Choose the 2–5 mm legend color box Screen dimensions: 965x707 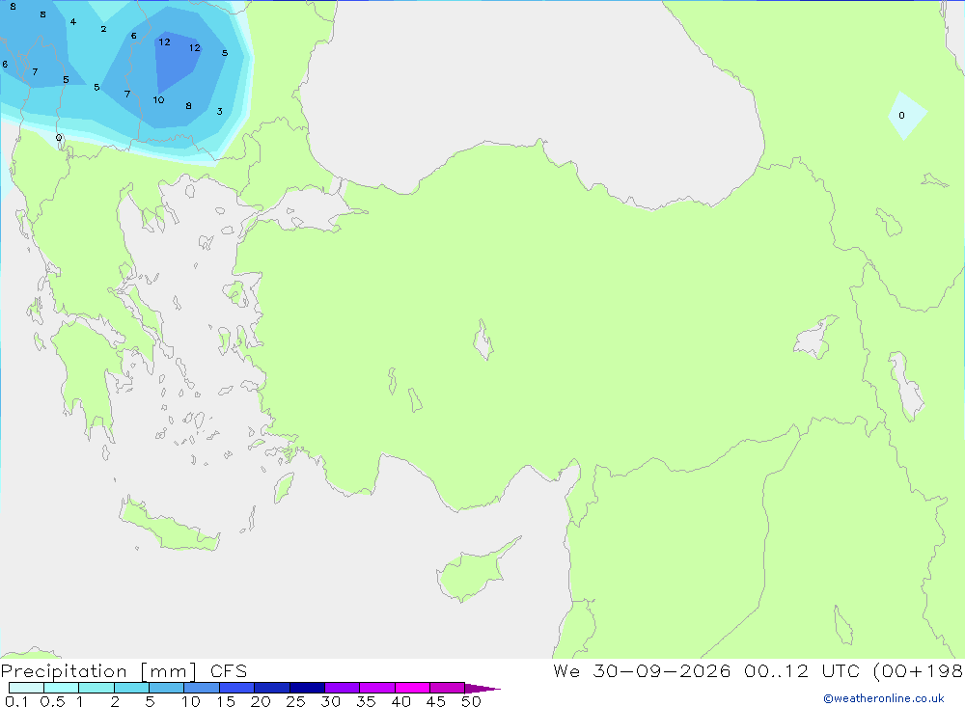[x=131, y=688]
